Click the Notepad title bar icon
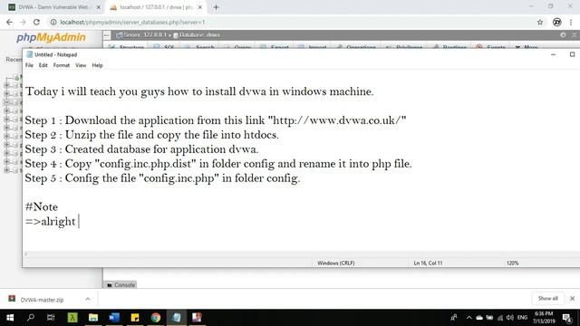Viewport: 580px width, 326px height. point(30,54)
